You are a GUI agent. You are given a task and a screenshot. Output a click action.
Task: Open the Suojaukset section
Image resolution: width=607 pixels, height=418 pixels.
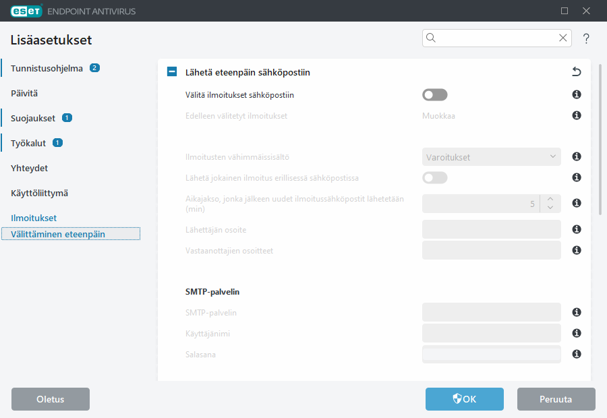[33, 119]
